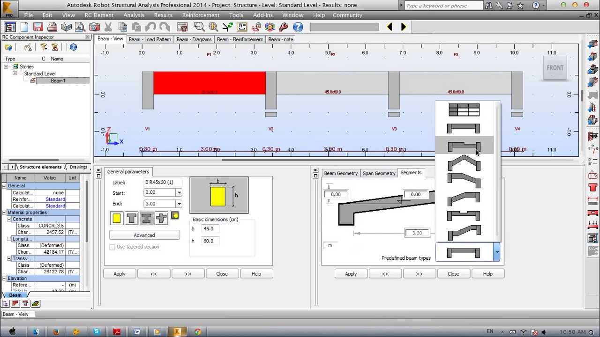The height and width of the screenshot is (337, 600).
Task: Click the Print toolbar icon
Action: [52, 27]
